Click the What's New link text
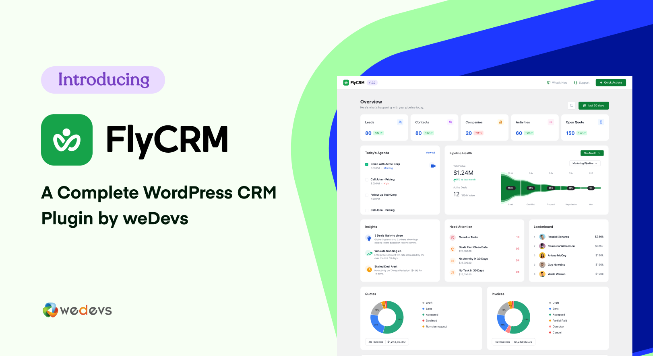This screenshot has width=653, height=356. click(x=560, y=83)
